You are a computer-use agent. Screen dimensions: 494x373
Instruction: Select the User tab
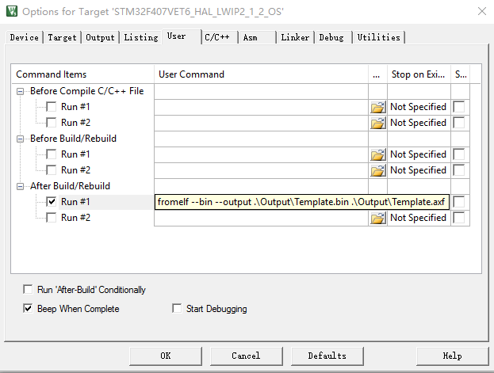[x=181, y=36]
